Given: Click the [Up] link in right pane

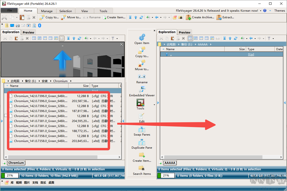Looking at the screenshot, I should point(251,54).
